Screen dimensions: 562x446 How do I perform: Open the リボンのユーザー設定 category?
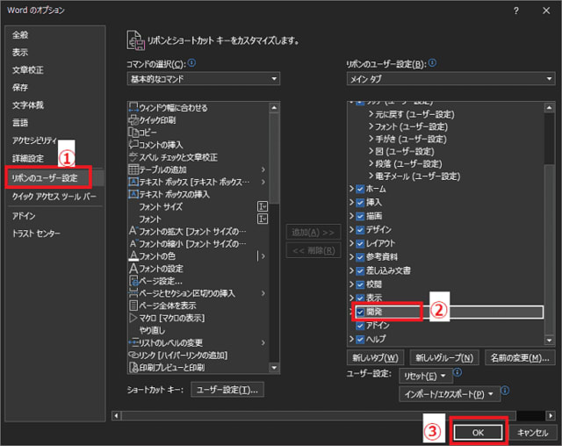[x=45, y=178]
